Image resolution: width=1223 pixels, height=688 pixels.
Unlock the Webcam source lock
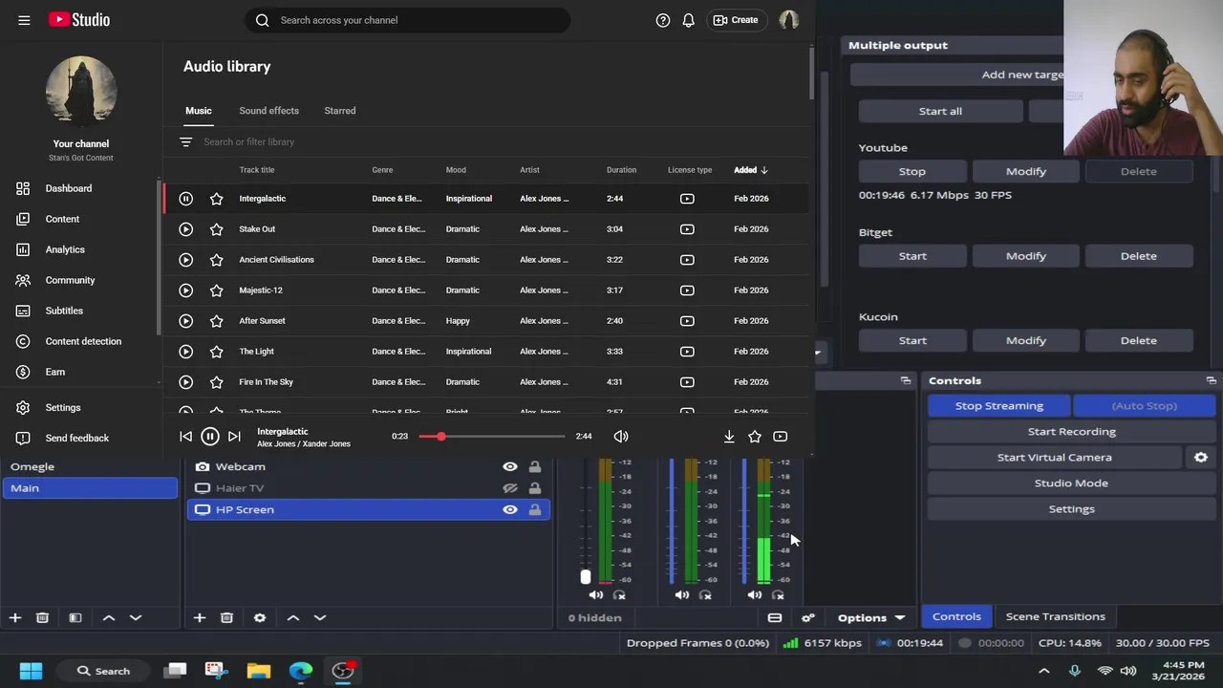pos(535,466)
